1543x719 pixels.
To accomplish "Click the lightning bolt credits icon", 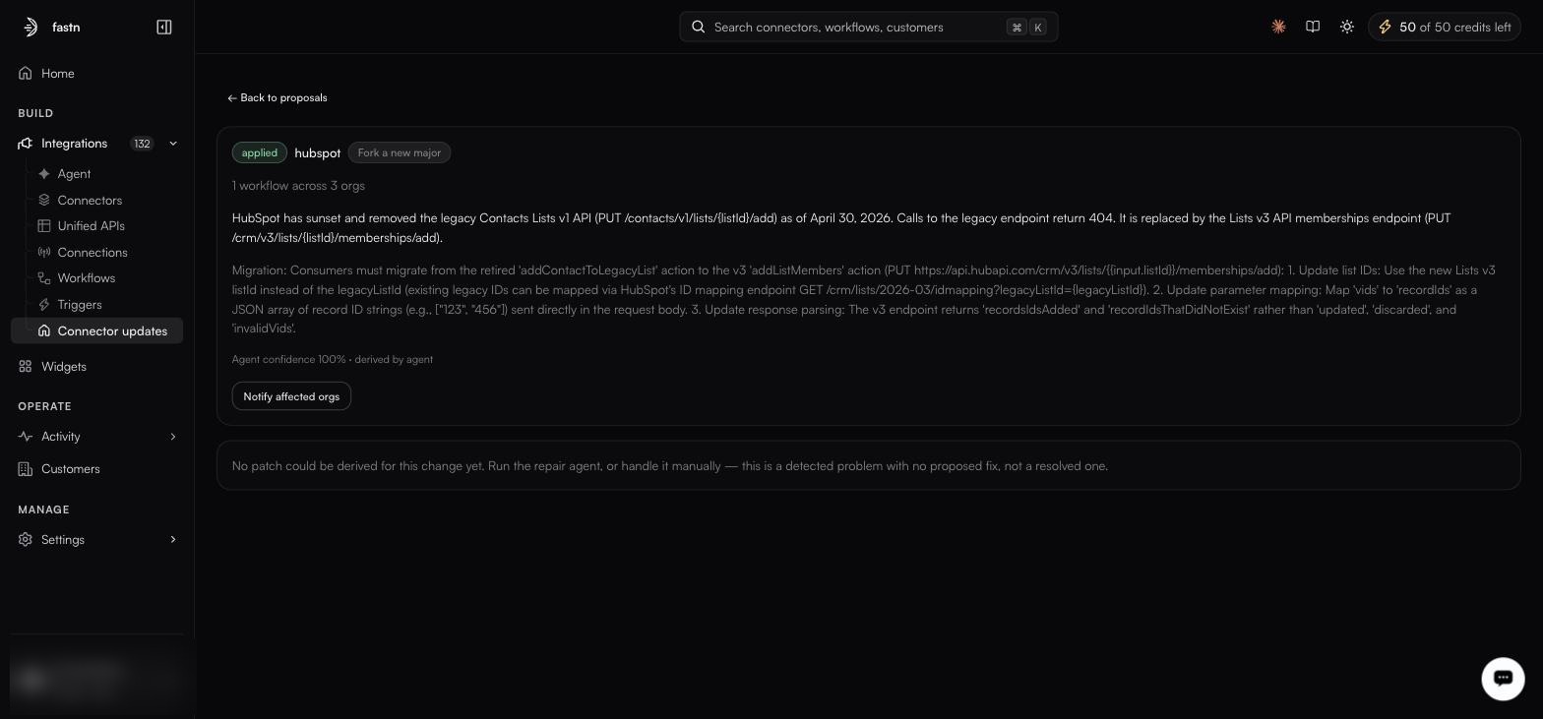I will pyautogui.click(x=1385, y=28).
